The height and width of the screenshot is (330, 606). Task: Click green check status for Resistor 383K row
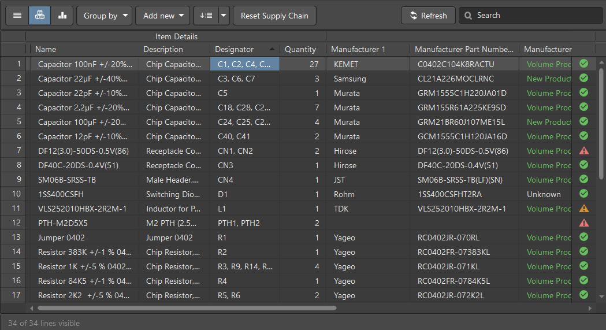coord(583,251)
